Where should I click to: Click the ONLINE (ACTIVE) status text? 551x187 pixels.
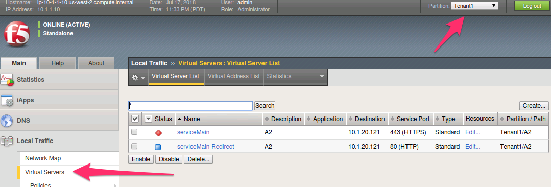pos(66,25)
